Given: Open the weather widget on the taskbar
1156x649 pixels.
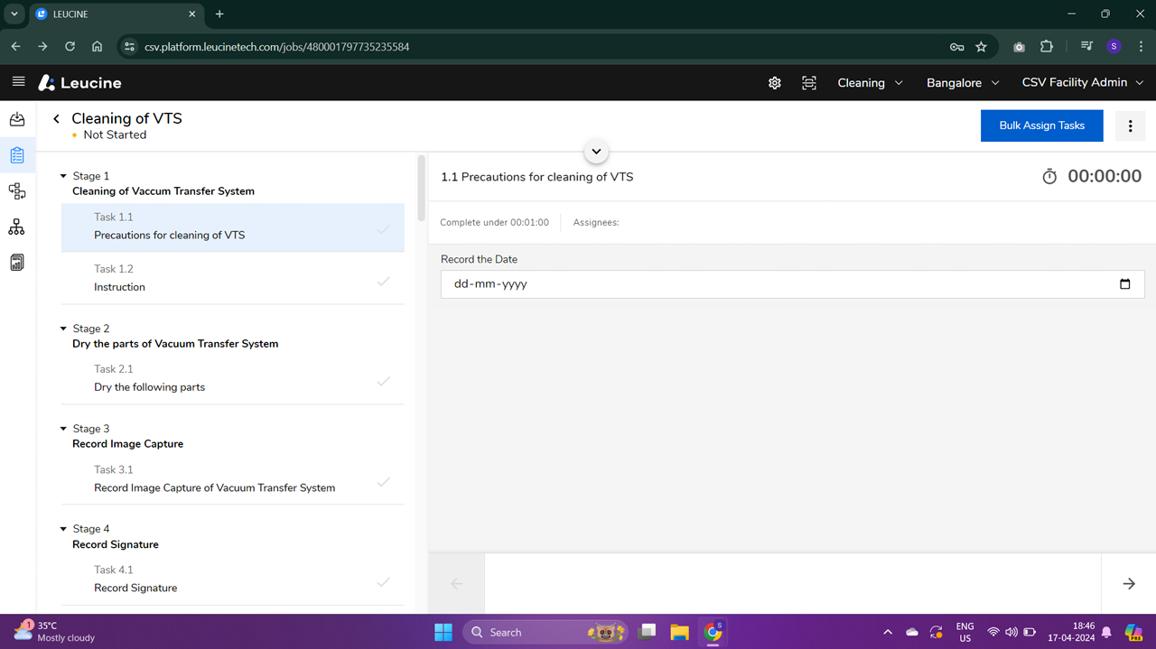Looking at the screenshot, I should coord(54,632).
